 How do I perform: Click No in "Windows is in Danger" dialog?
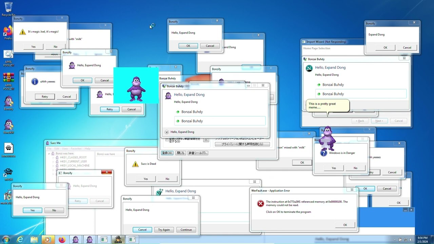click(x=355, y=168)
